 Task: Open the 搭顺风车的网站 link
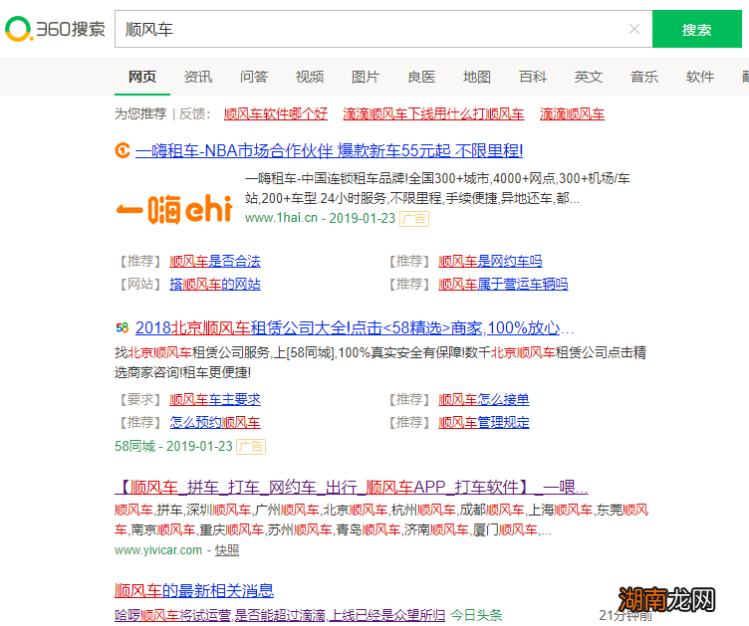coord(215,285)
